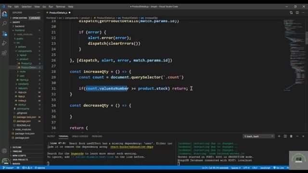Expand the actions folder
308x173 pixels.
point(26,47)
